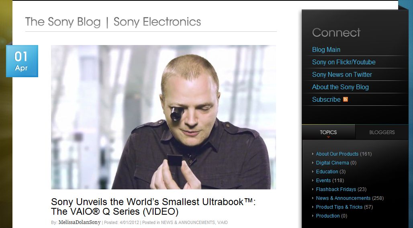Open the VAIO Q Series video thumbnail

coord(163,117)
